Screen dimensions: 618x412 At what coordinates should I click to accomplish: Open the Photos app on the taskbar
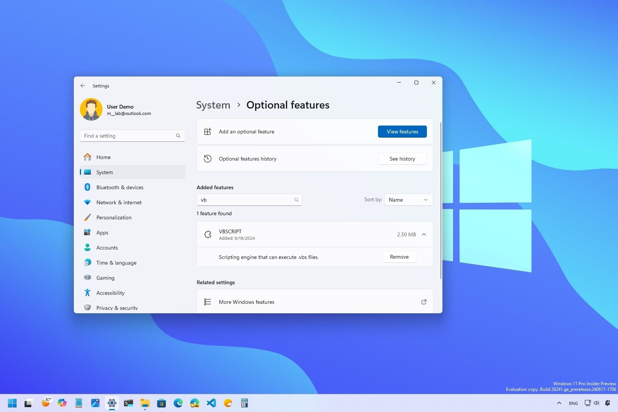tap(95, 403)
